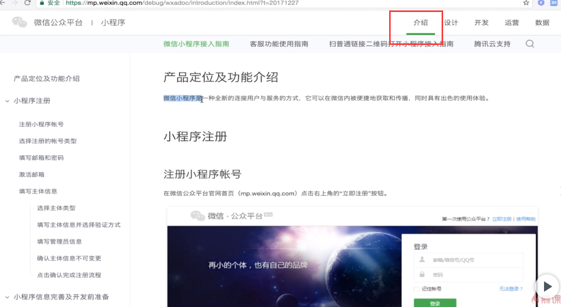This screenshot has width=561, height=307.
Task: Open the search magnifier icon
Action: point(530,43)
